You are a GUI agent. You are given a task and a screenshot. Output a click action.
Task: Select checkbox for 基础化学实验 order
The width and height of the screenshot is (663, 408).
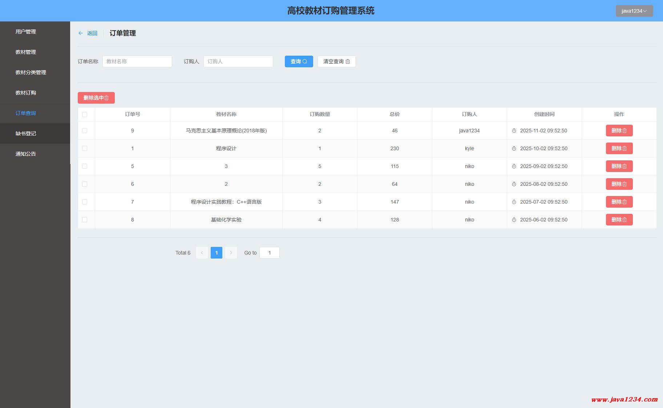pyautogui.click(x=85, y=220)
